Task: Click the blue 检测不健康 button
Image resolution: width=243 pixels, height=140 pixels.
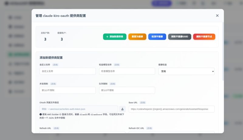Action: tap(157, 36)
